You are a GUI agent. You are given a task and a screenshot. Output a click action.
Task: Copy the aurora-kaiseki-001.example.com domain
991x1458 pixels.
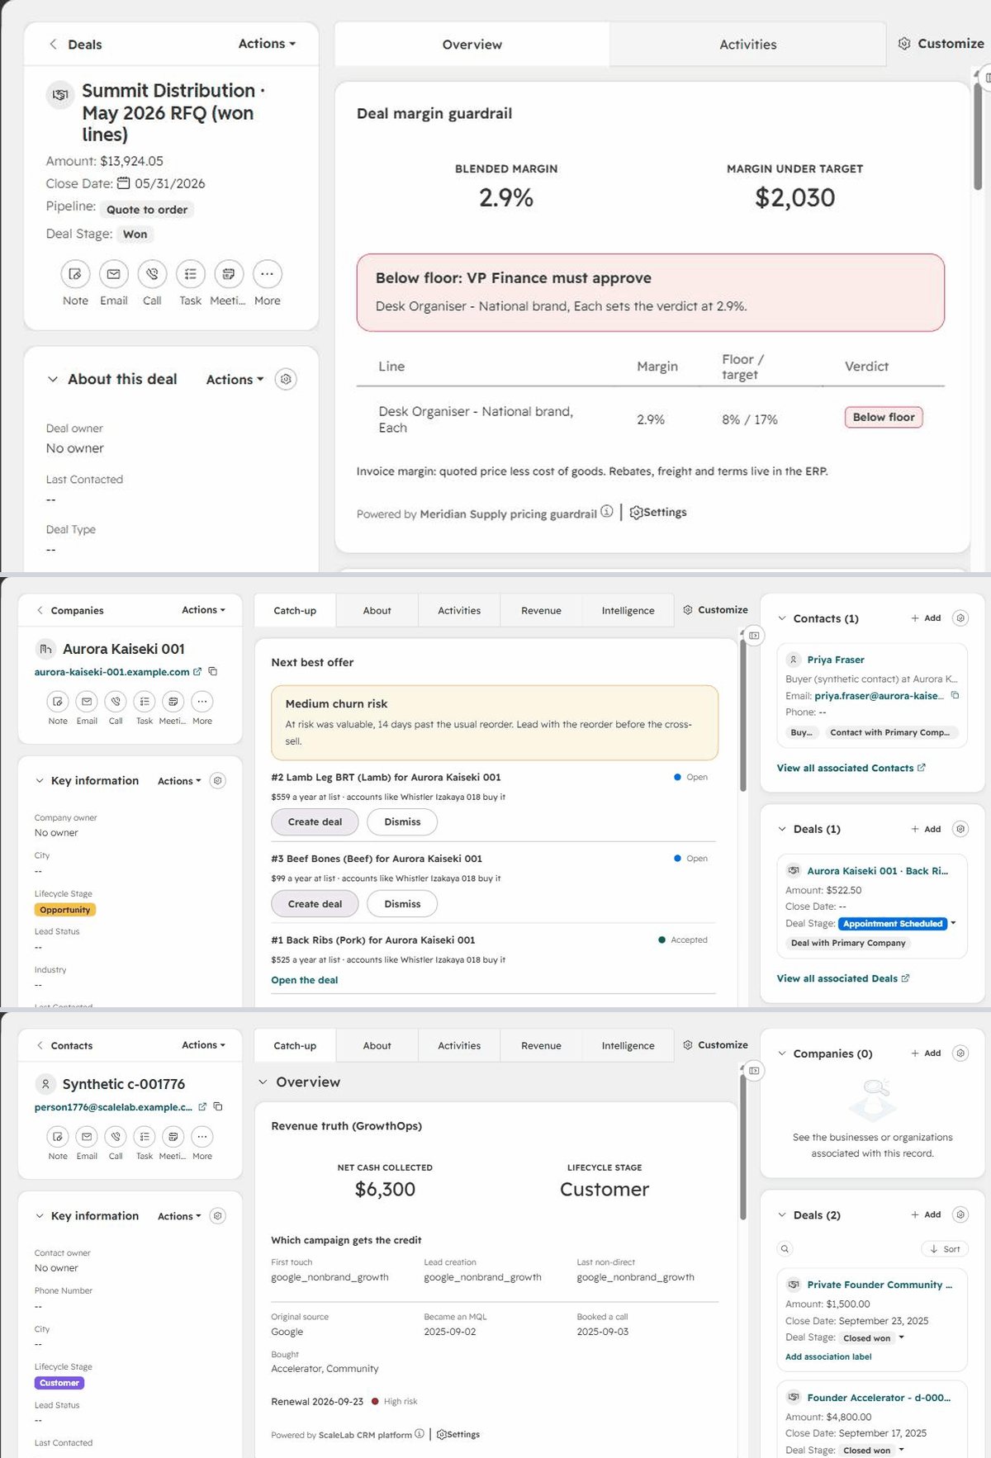[x=213, y=671]
